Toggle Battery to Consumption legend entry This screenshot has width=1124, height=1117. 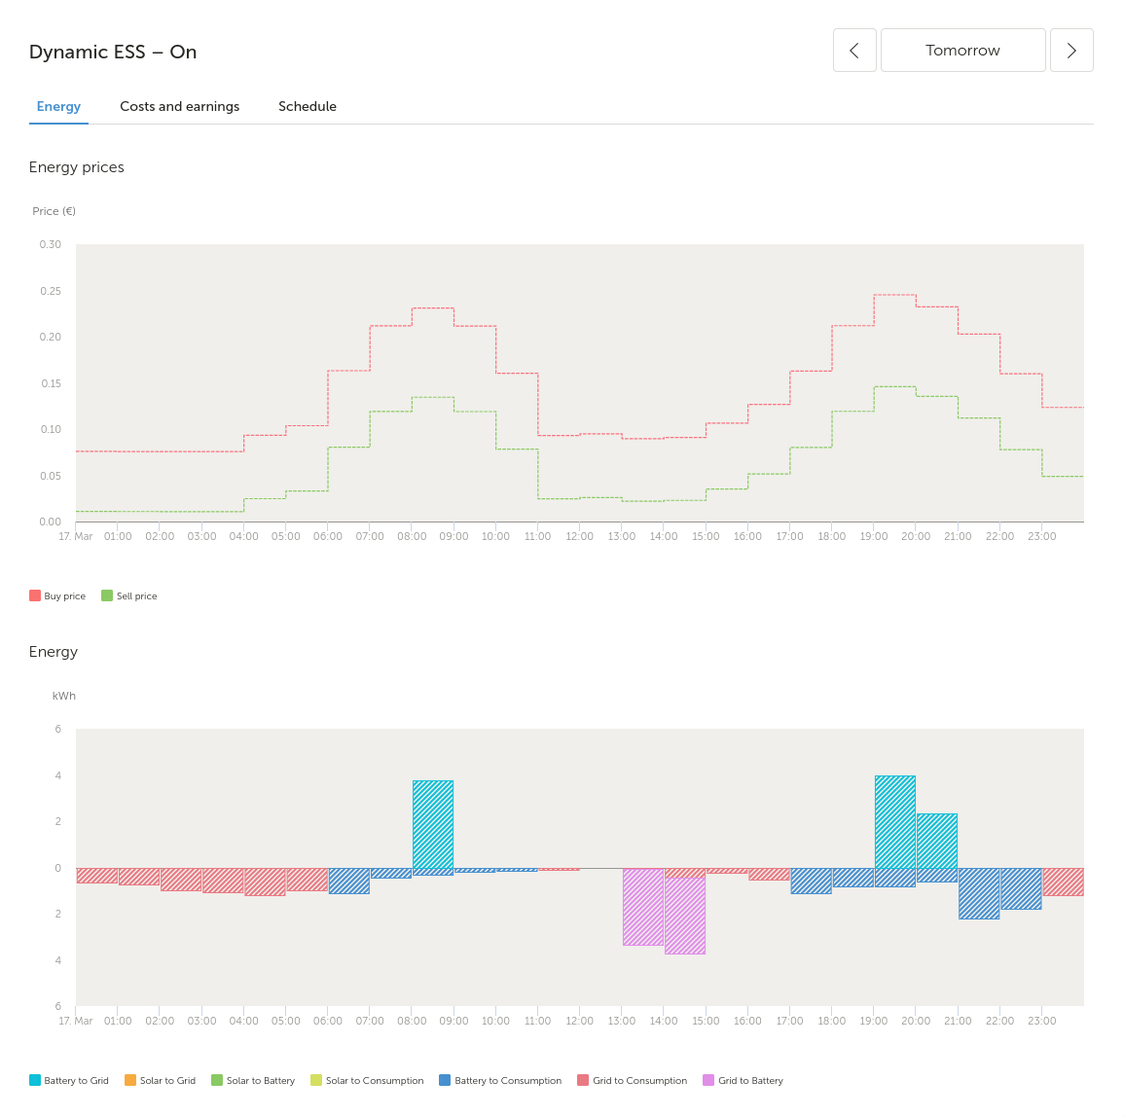tap(500, 1080)
